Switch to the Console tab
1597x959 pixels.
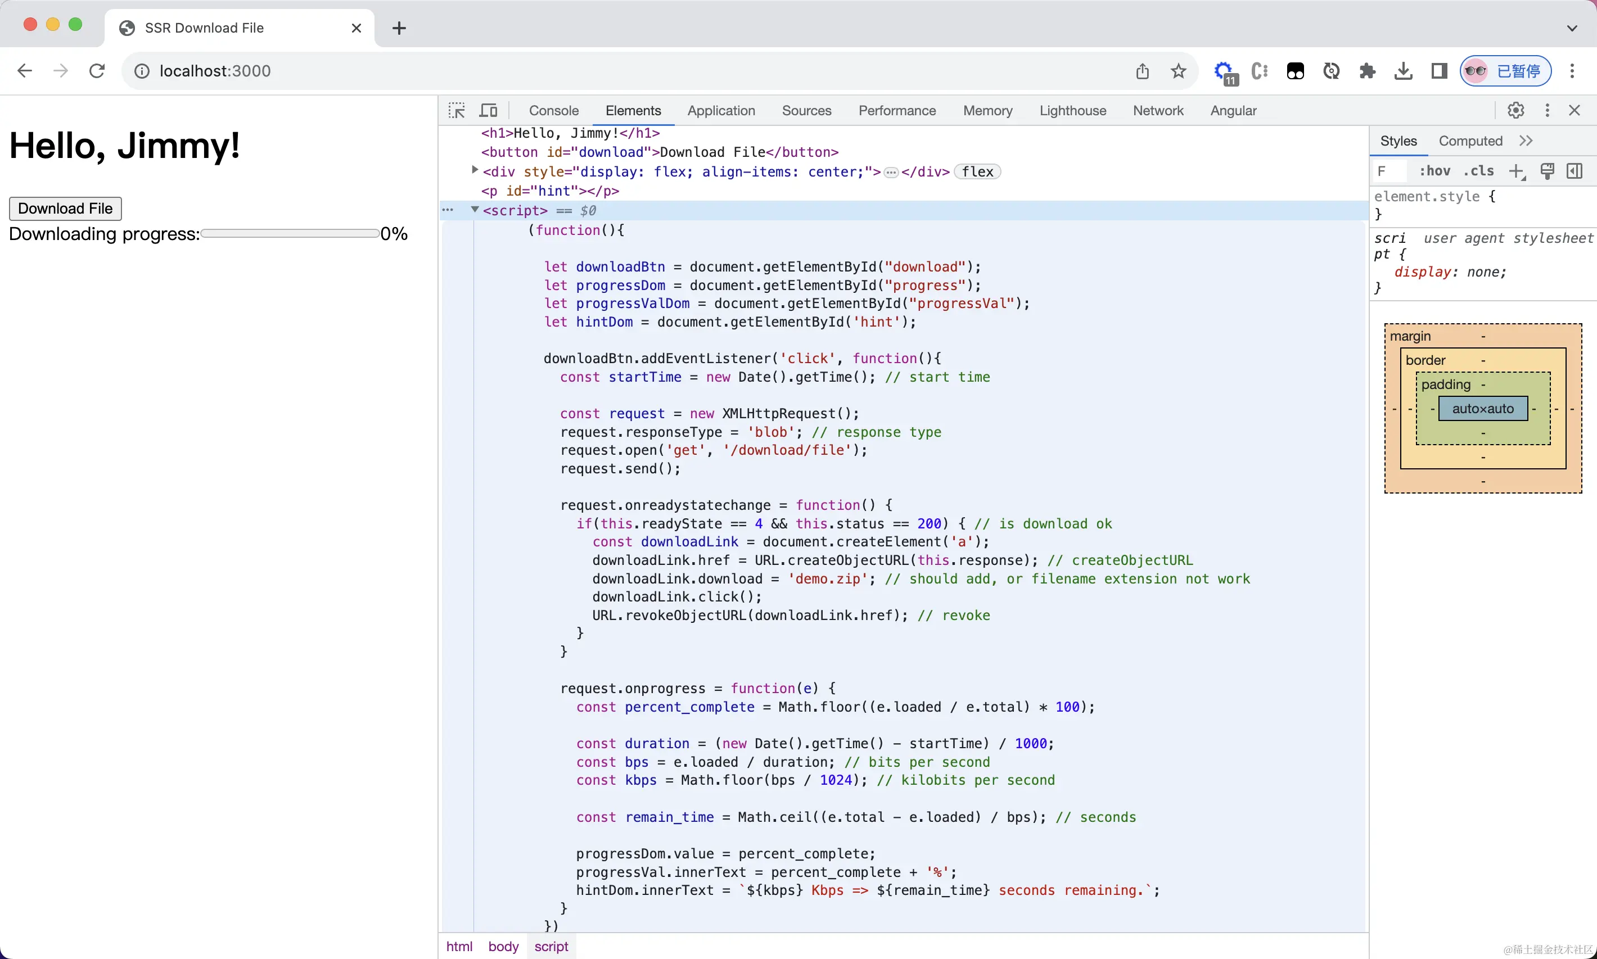coord(554,111)
